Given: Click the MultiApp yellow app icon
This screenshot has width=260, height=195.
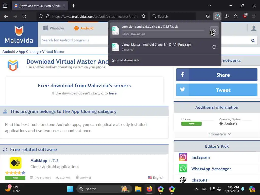Looking at the screenshot, I should point(15,163).
